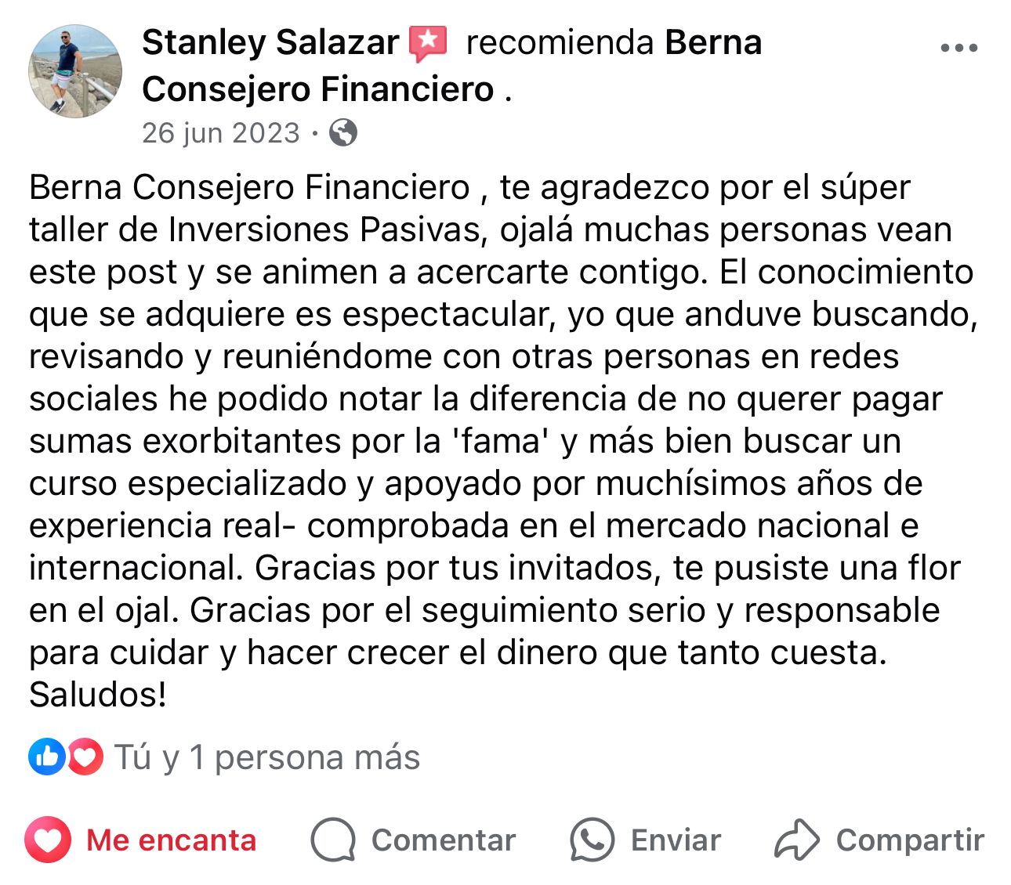Open the three-dot post options menu
The width and height of the screenshot is (1011, 885).
(958, 48)
